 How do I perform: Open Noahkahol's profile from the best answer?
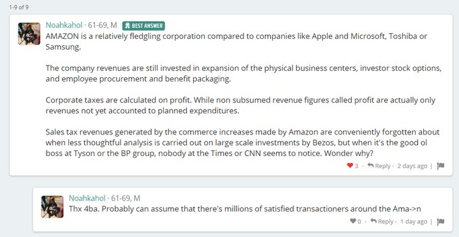pos(64,25)
